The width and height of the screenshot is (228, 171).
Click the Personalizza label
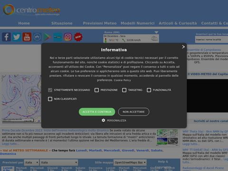[117, 121]
